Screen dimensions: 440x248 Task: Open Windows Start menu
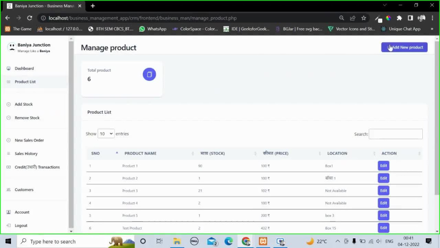tap(8, 241)
